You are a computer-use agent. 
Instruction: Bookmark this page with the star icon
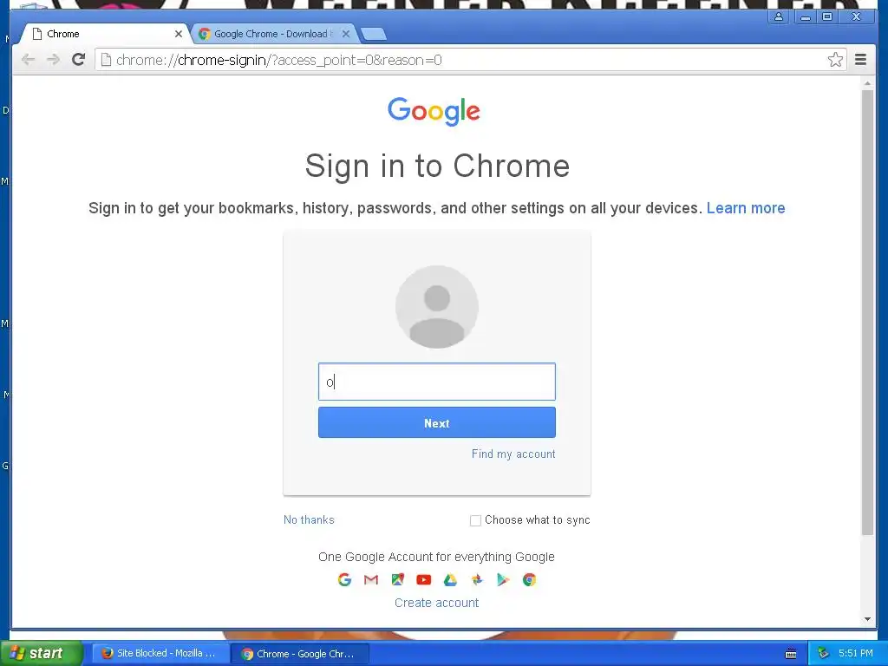tap(835, 60)
